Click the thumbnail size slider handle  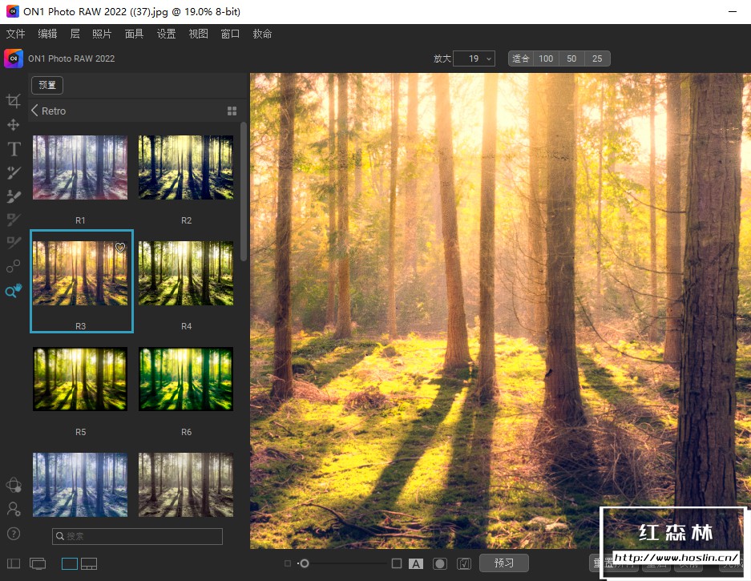point(304,563)
